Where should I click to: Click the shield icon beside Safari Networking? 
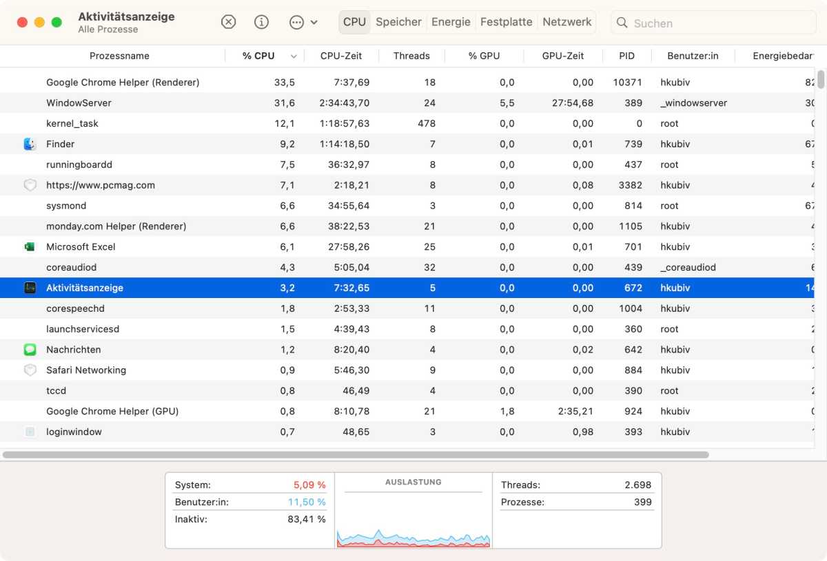point(30,370)
